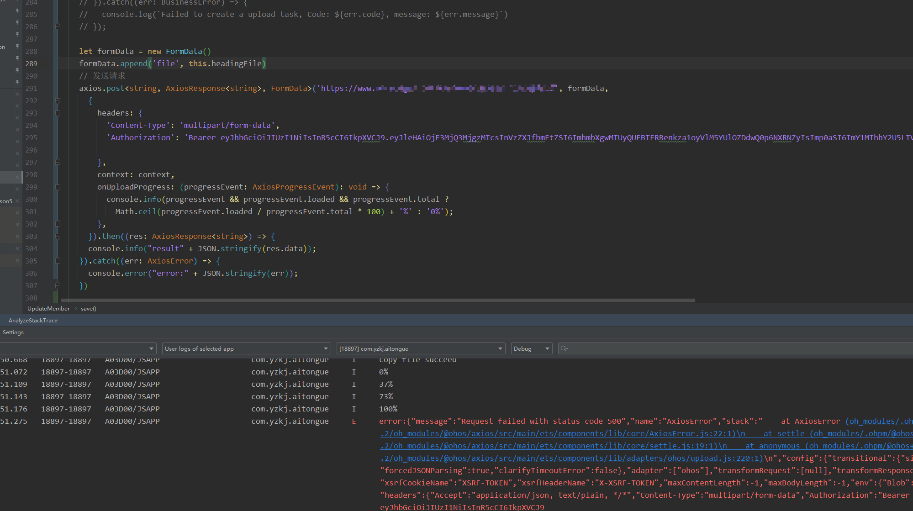Screen dimensions: 913x511
Task: Click the 'AxiosError' type in the catch clause
Action: 170,261
